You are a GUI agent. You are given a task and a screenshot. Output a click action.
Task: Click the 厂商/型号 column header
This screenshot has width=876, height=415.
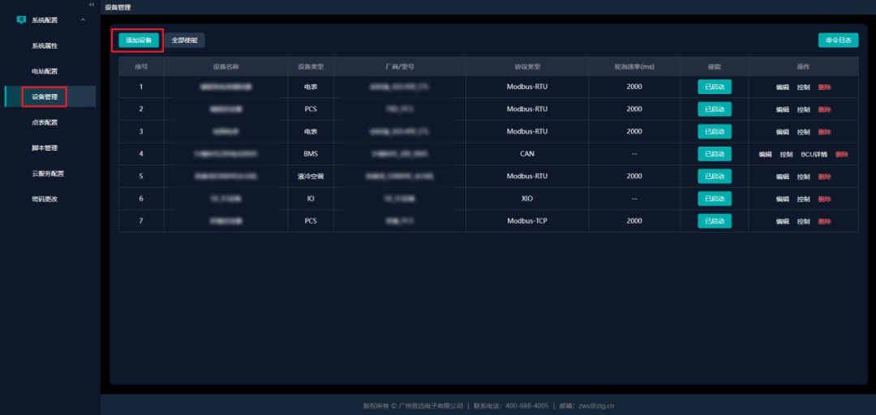coord(400,66)
